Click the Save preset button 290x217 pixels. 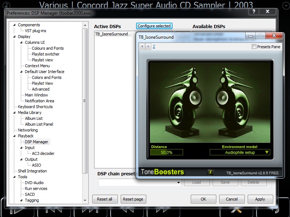(225, 182)
